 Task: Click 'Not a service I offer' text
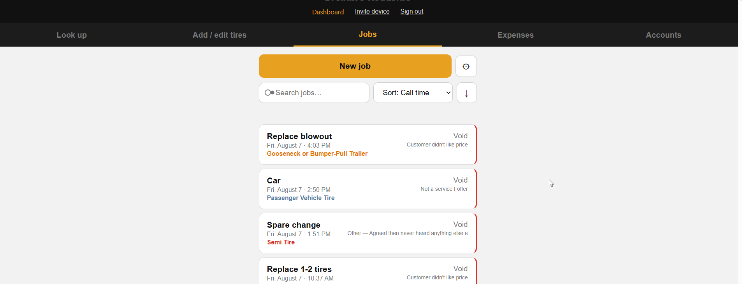pyautogui.click(x=444, y=189)
